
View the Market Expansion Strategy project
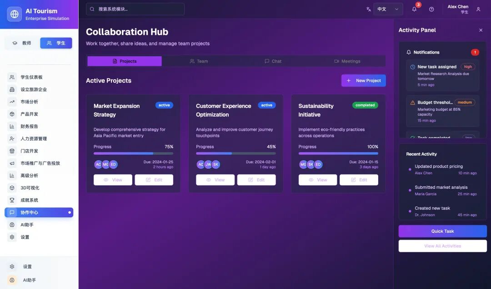click(113, 180)
